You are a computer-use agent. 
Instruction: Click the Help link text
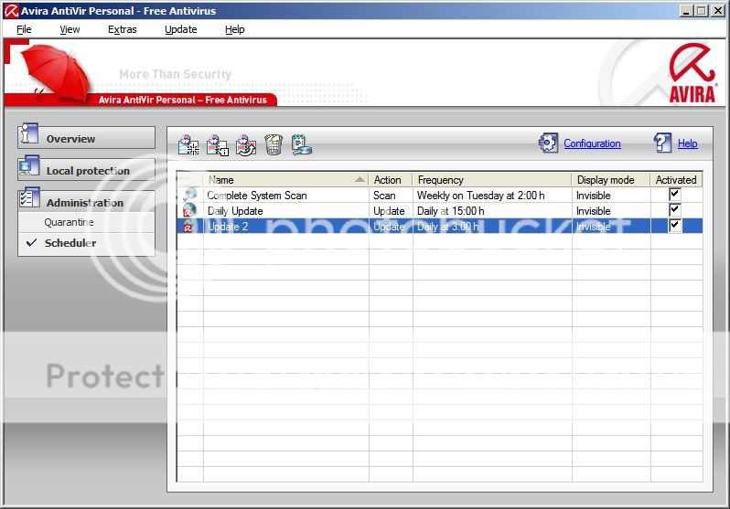[687, 143]
